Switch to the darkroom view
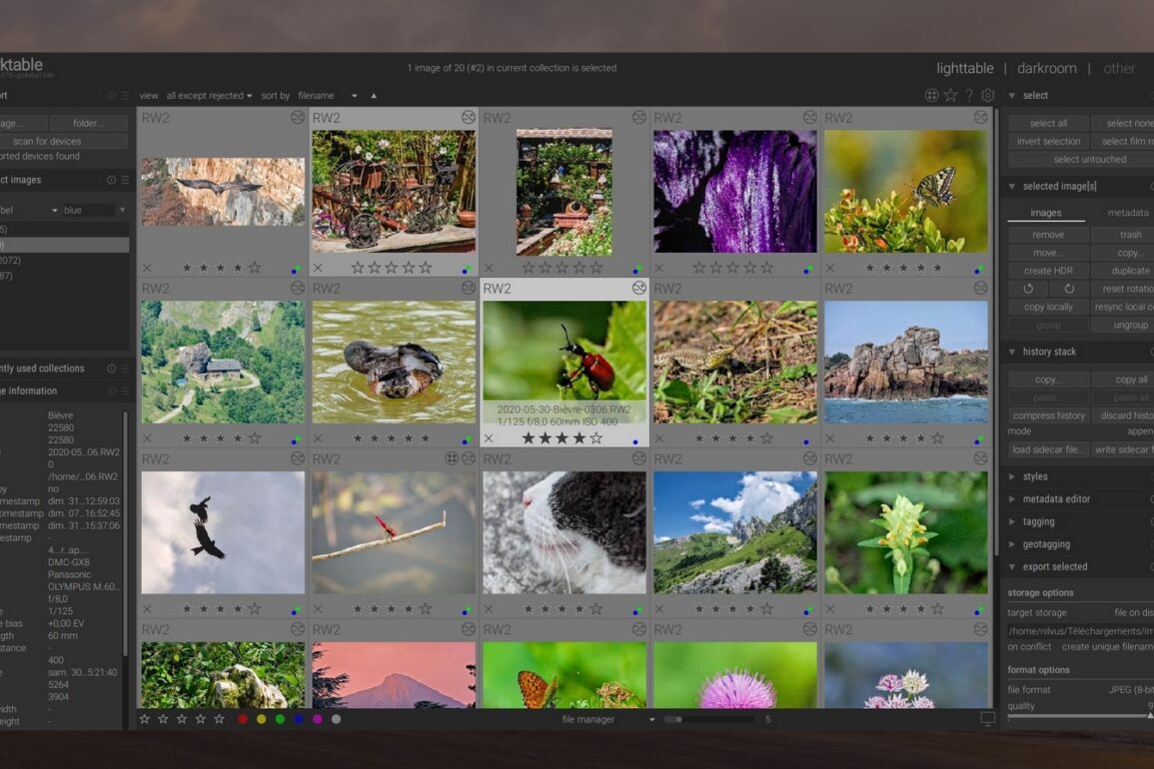This screenshot has height=769, width=1154. point(1046,69)
